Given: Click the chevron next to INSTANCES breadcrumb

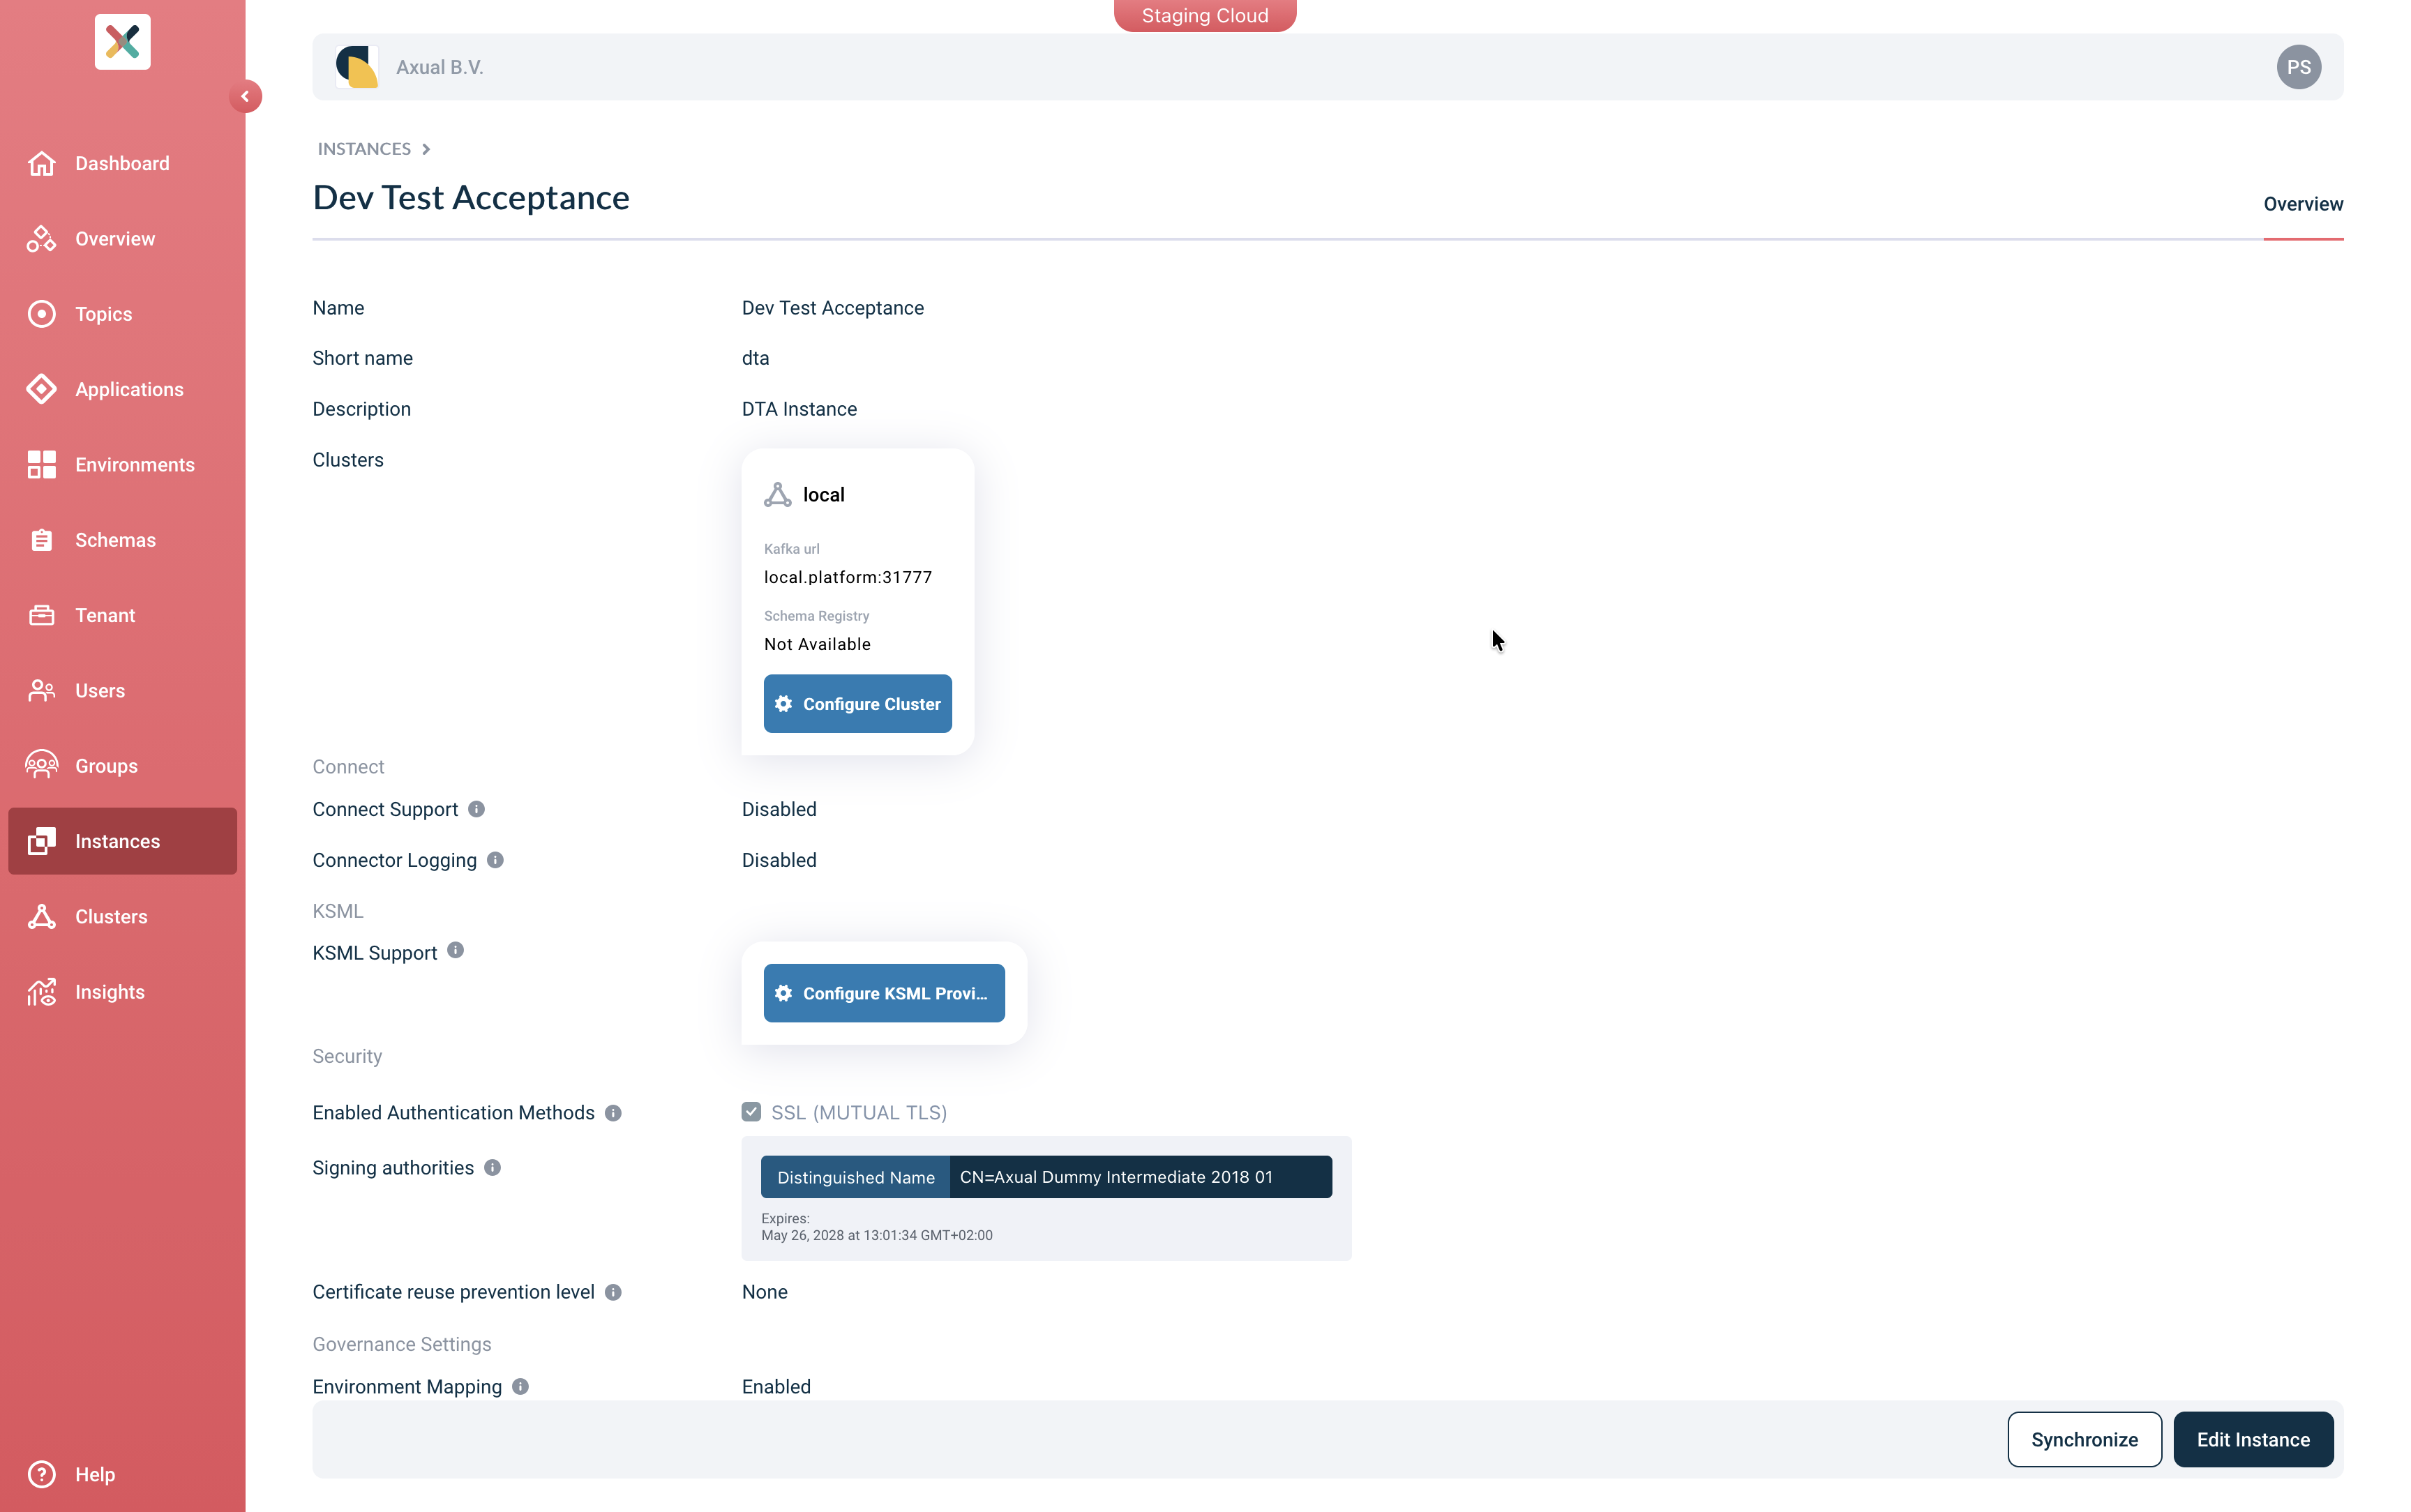Looking at the screenshot, I should [427, 148].
